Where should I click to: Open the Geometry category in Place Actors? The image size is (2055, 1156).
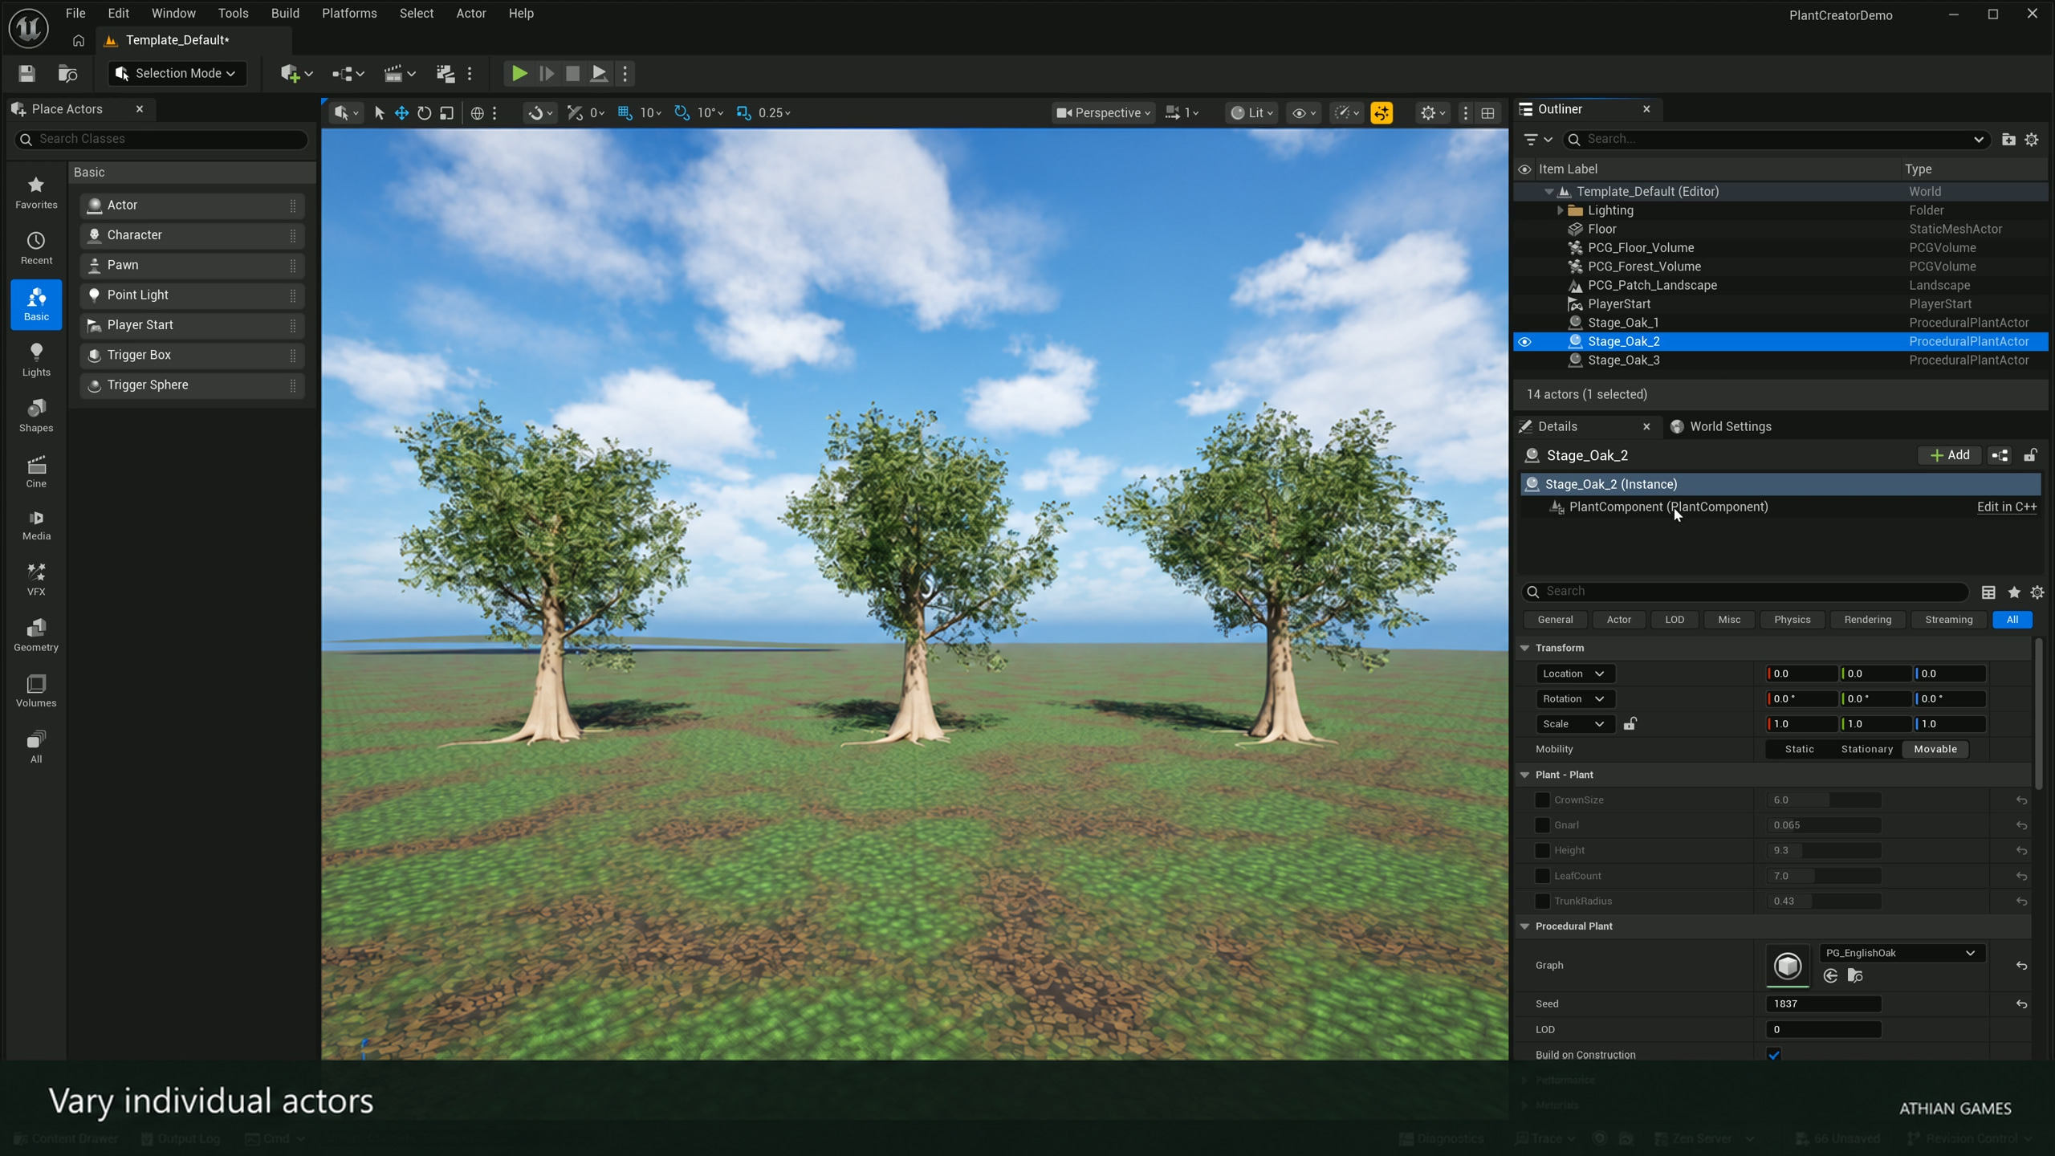tap(36, 635)
